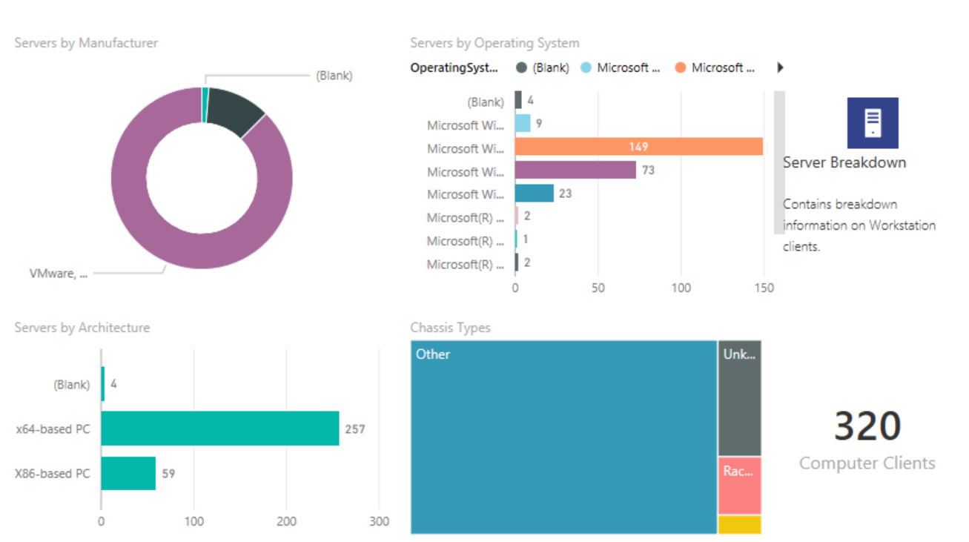
Task: Click the Servers by Manufacturer chart title
Action: [85, 43]
